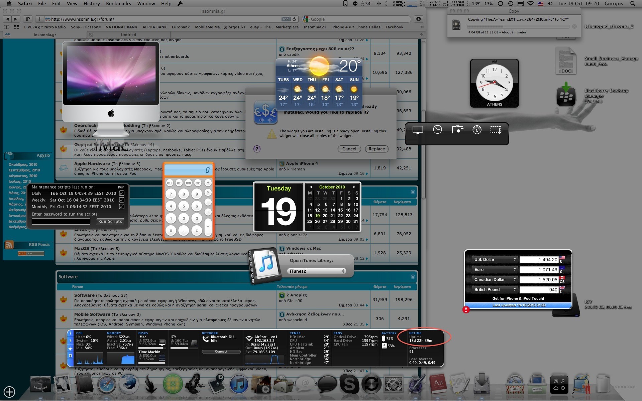Click the help question mark in the widget dialog
This screenshot has height=401, width=642.
[257, 149]
